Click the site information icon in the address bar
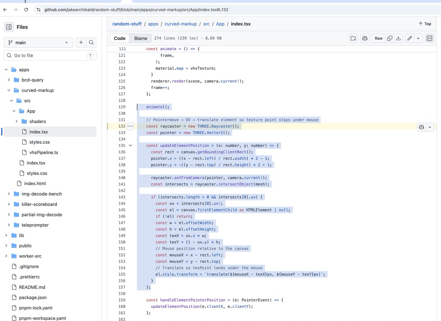The height and width of the screenshot is (321, 441). [x=39, y=10]
